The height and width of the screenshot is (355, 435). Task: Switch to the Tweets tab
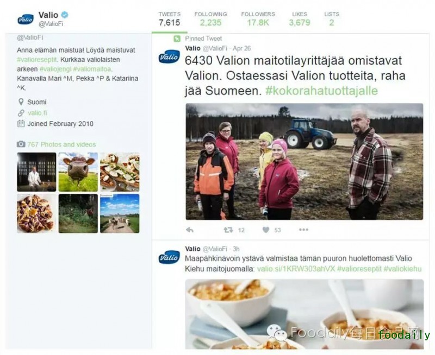(170, 19)
